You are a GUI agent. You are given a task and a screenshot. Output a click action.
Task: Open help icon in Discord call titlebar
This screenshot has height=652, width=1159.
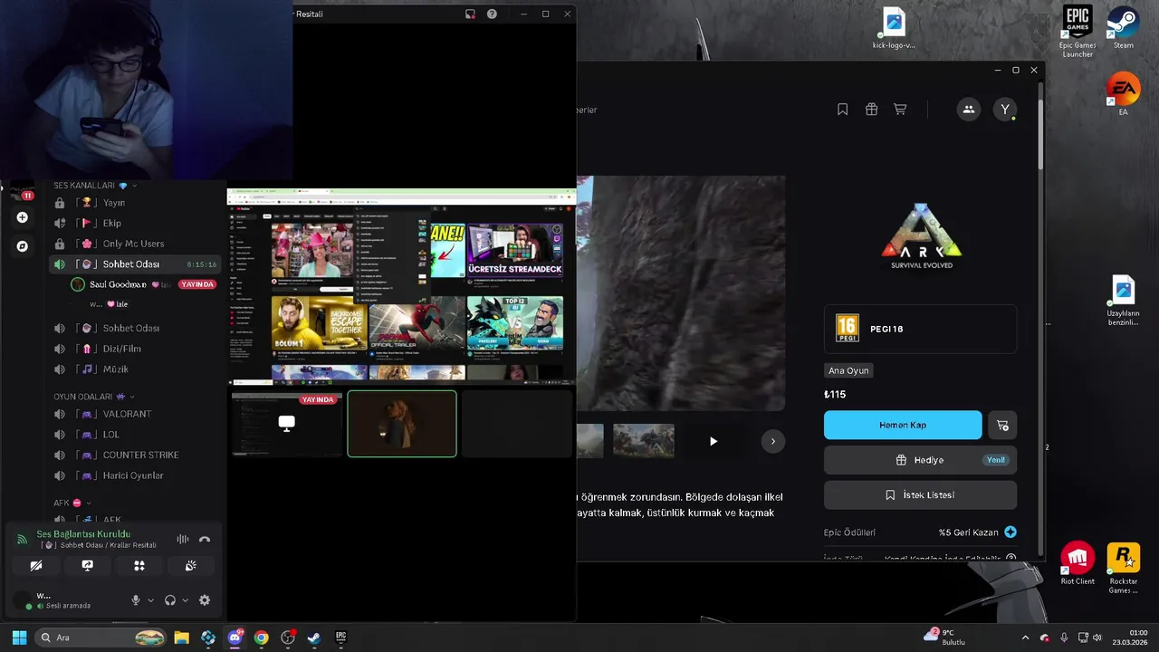[x=492, y=14]
